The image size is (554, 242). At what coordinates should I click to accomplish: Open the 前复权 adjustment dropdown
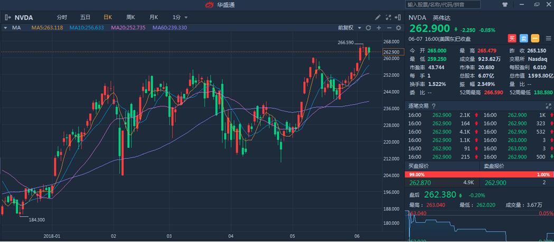[x=349, y=28]
